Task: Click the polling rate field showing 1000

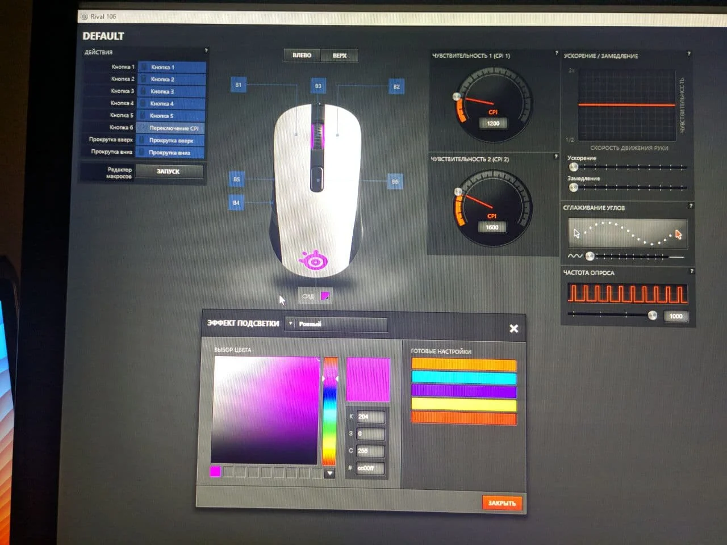Action: pos(676,316)
